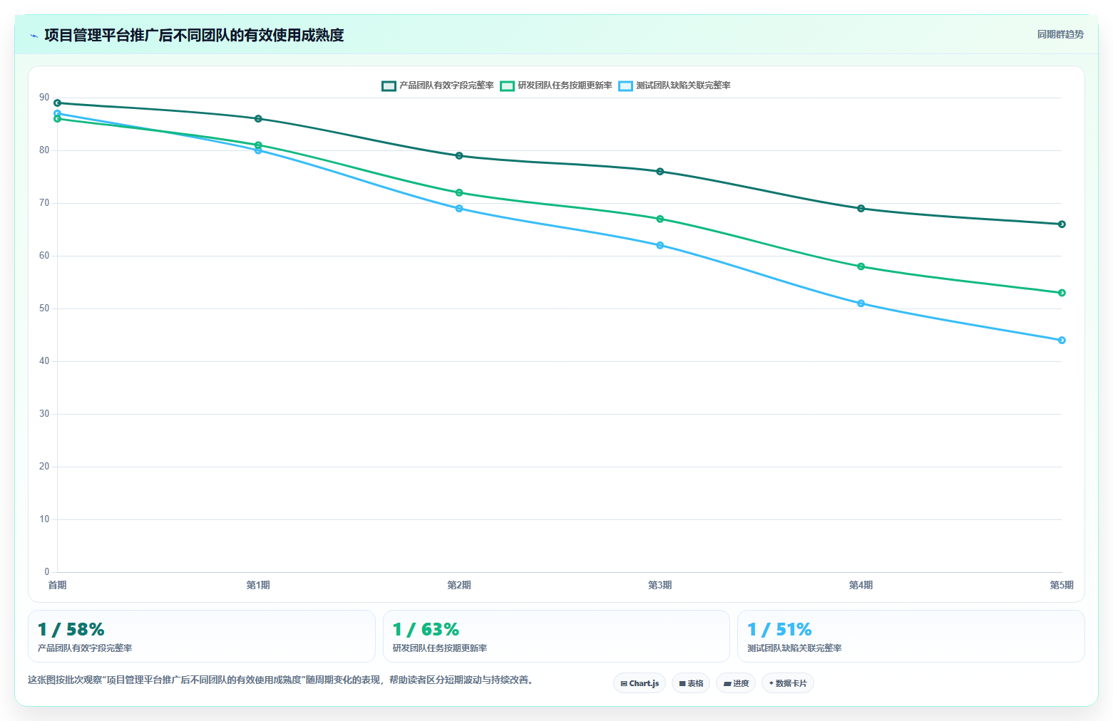Click the 产品团队有效字段完整率 legend label
This screenshot has height=721, width=1113.
[x=446, y=85]
